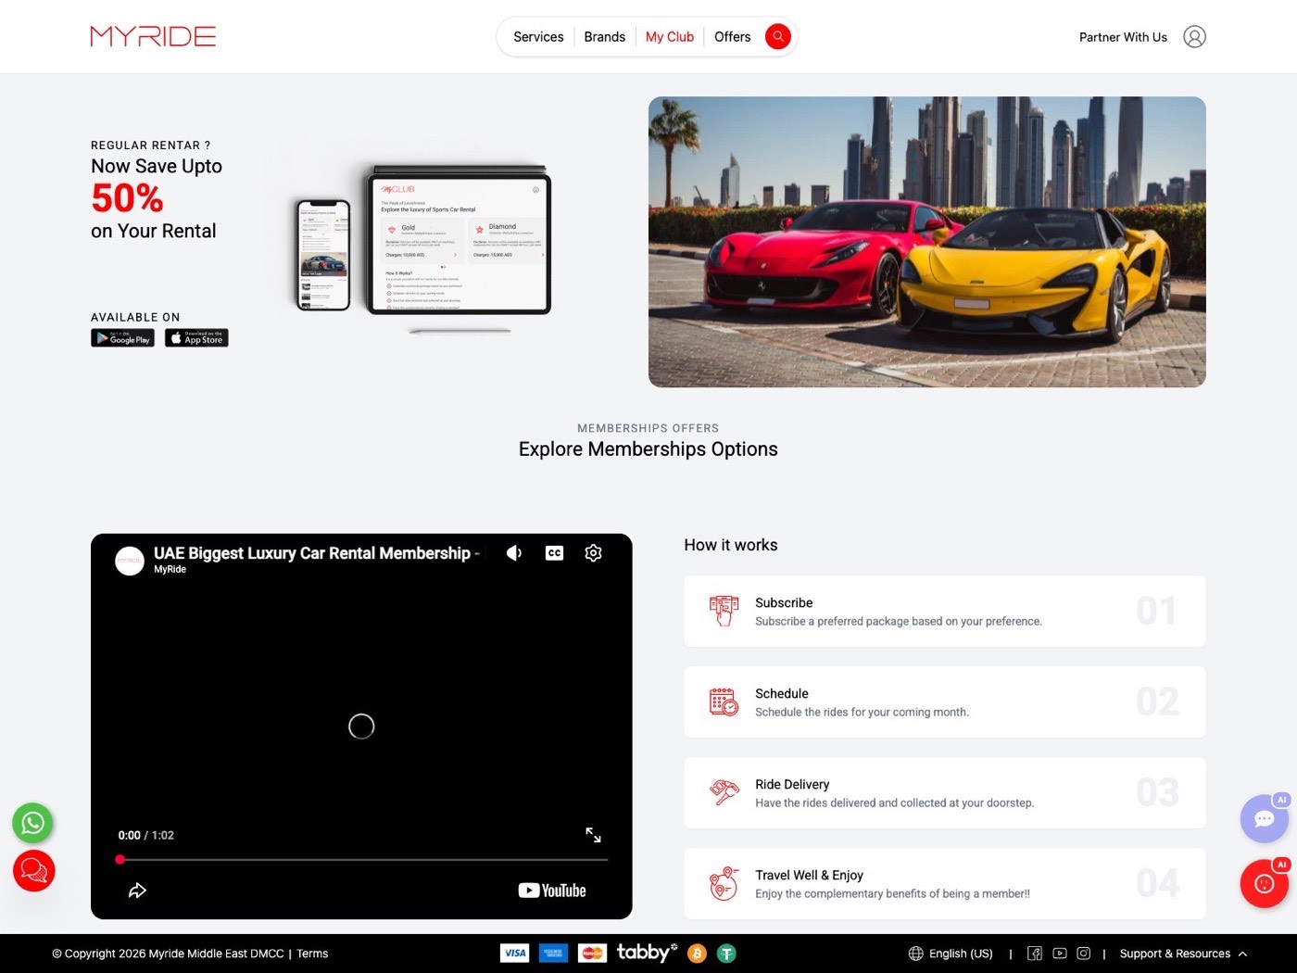Screen dimensions: 1297x973
Task: Select the My Club nav item
Action: click(669, 37)
